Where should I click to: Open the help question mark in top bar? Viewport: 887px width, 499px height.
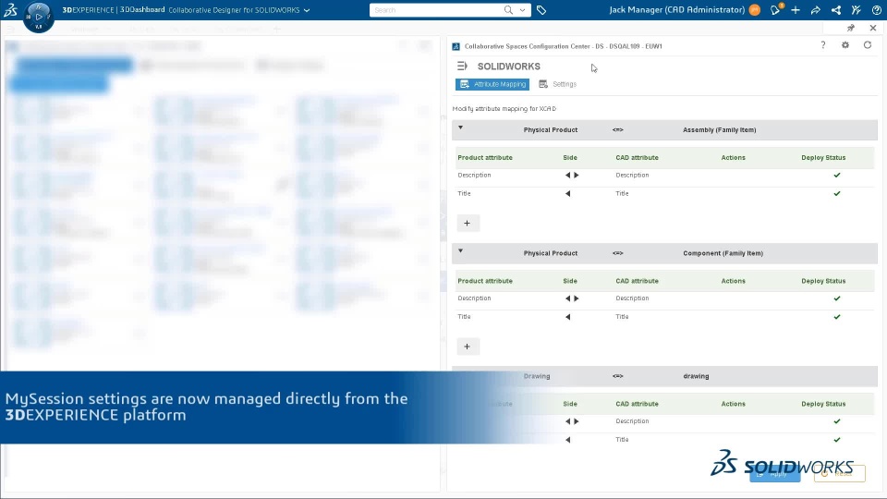pos(876,9)
